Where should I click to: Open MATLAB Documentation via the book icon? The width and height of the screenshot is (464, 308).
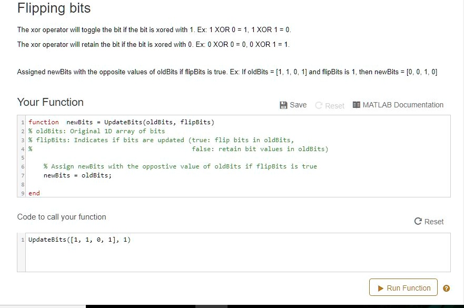(357, 105)
